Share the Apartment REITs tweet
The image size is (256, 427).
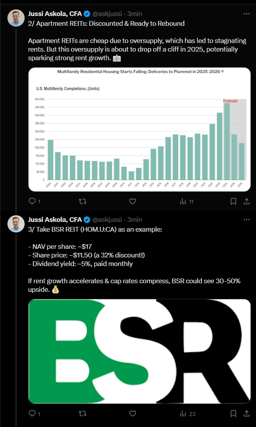[247, 201]
